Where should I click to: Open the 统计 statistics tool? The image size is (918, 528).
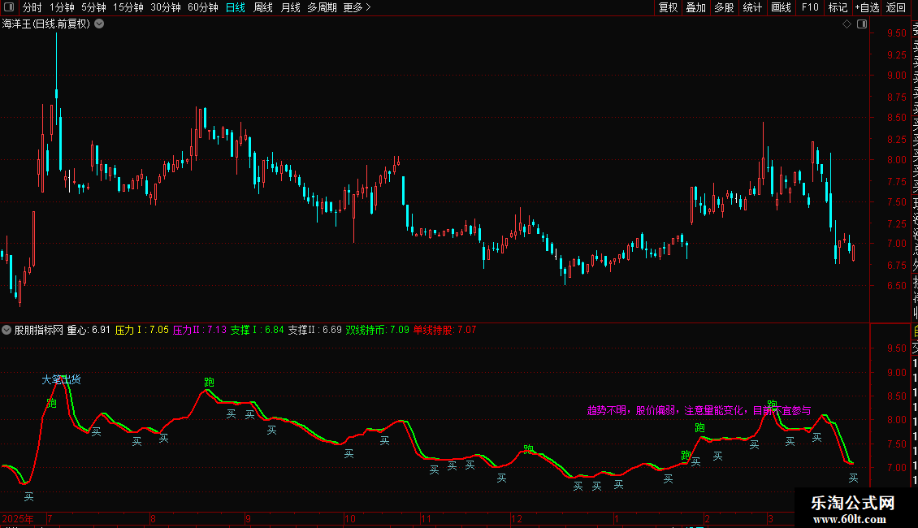coord(752,7)
